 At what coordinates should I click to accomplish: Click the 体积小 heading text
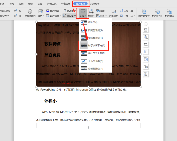50,101
